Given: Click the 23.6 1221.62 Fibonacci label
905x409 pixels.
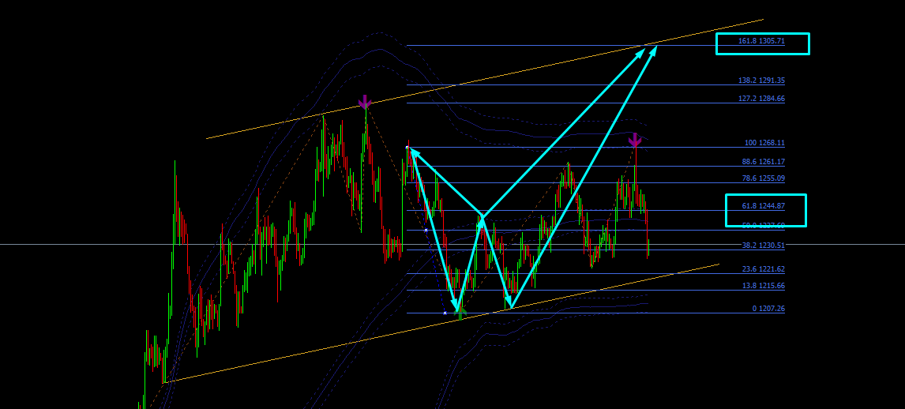Looking at the screenshot, I should pyautogui.click(x=764, y=268).
